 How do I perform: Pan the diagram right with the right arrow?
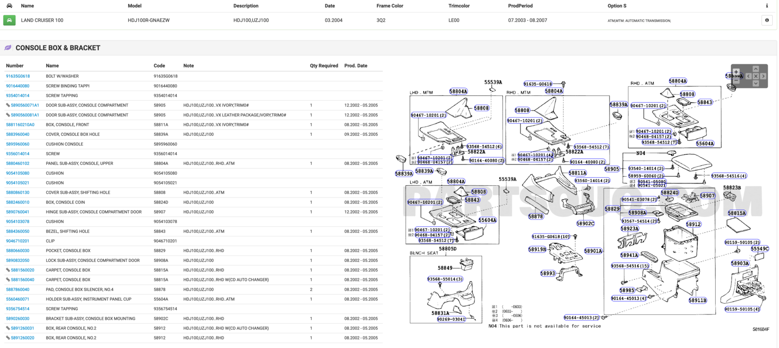point(763,76)
